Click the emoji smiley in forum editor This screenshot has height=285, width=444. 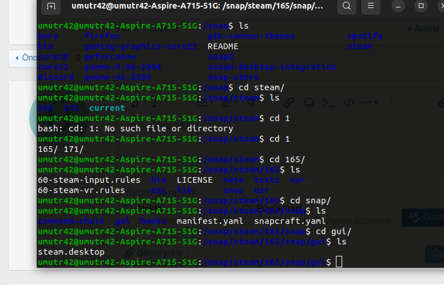click(309, 102)
